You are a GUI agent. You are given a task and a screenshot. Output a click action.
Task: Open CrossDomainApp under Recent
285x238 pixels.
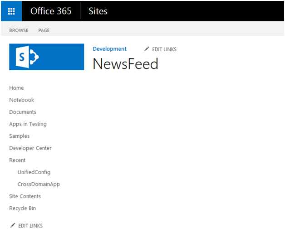(x=39, y=184)
